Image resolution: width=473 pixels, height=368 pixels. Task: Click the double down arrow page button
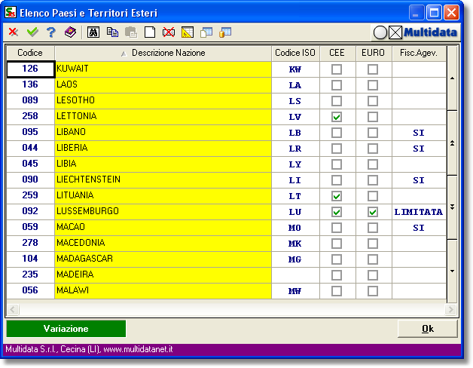click(452, 207)
